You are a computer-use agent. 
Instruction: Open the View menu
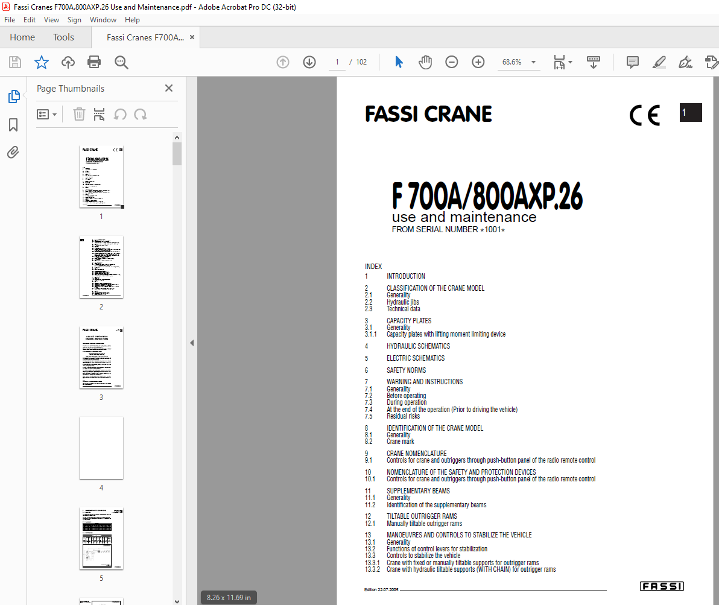click(51, 20)
